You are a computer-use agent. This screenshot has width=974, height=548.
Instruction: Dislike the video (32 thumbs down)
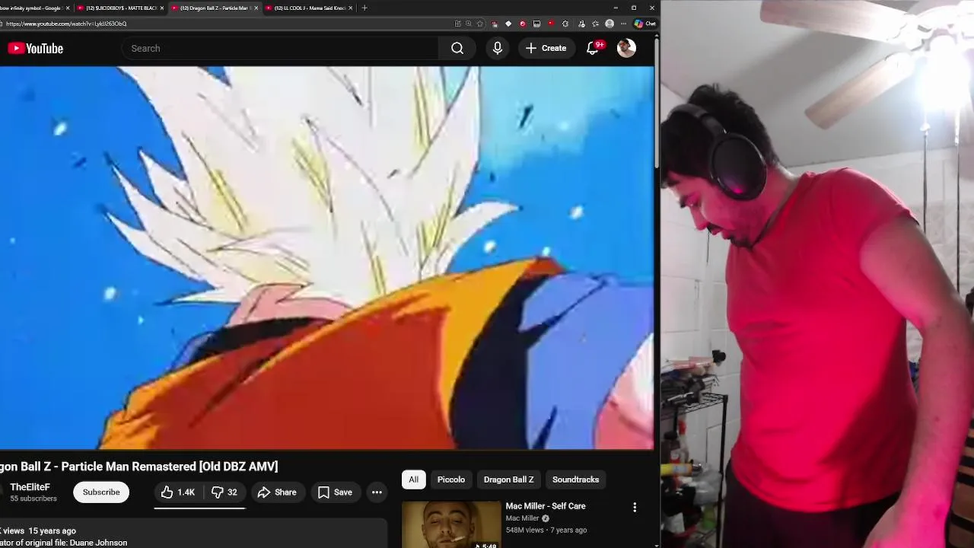point(224,492)
